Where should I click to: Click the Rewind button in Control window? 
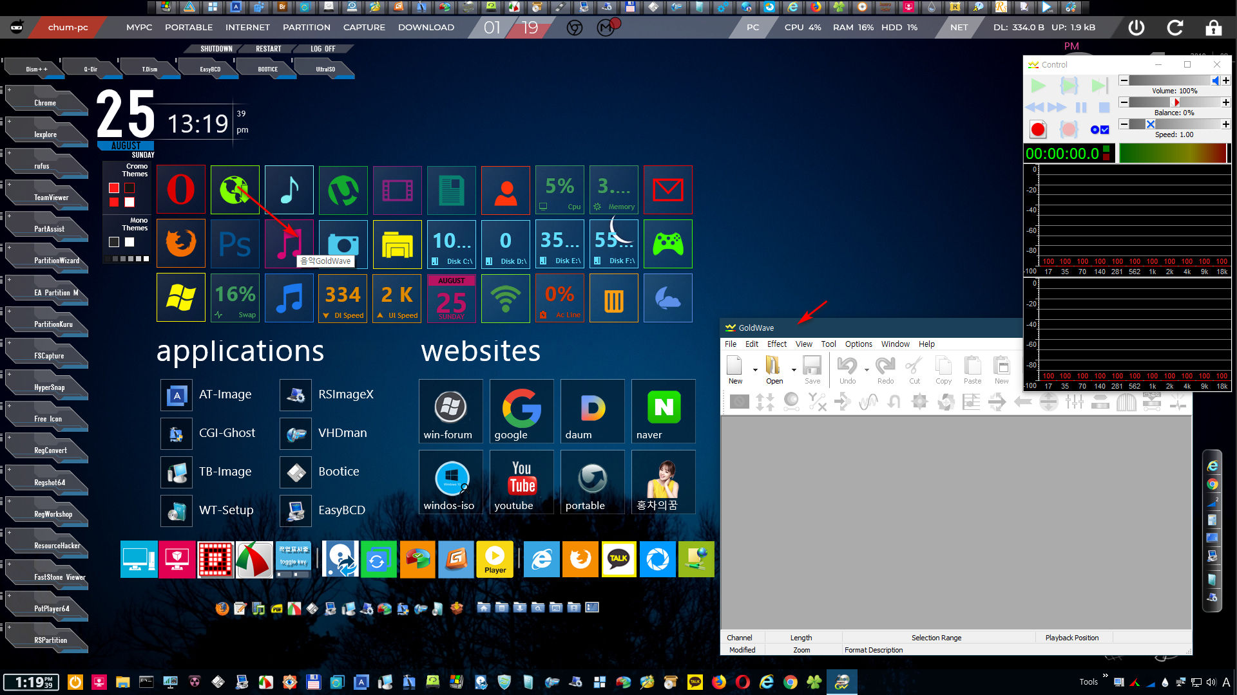pos(1034,107)
